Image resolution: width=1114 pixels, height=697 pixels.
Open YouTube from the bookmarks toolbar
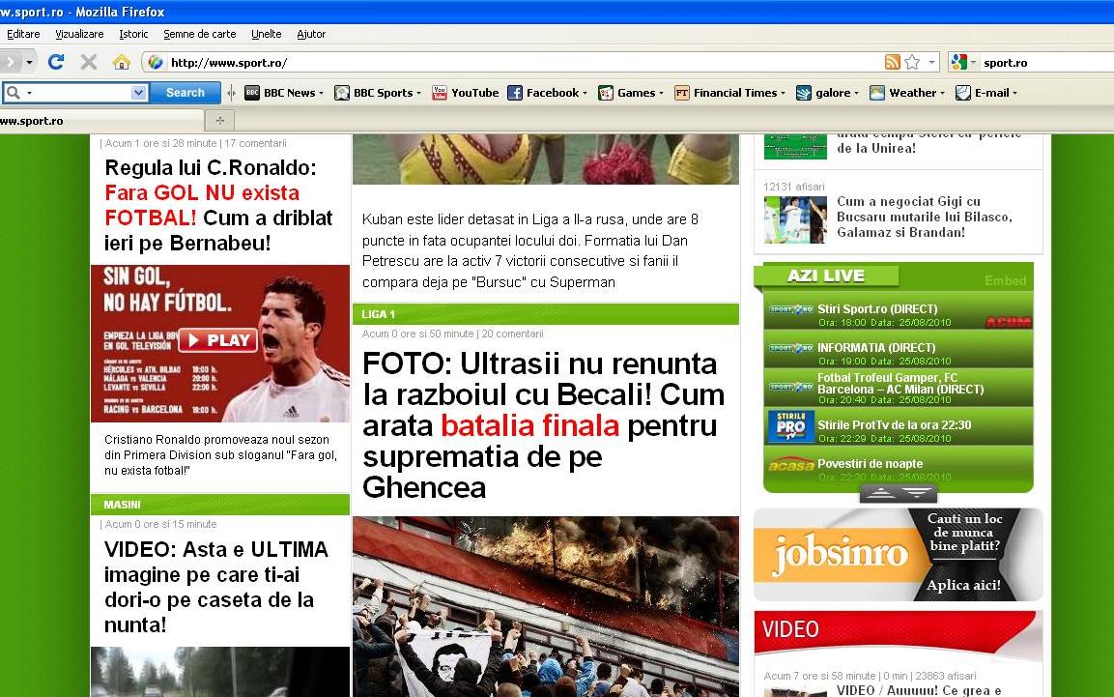pyautogui.click(x=465, y=93)
